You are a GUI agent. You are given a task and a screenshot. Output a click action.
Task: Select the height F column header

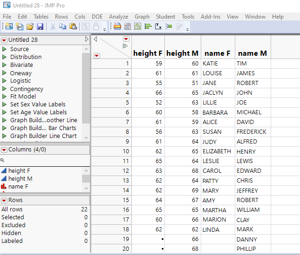(x=148, y=47)
